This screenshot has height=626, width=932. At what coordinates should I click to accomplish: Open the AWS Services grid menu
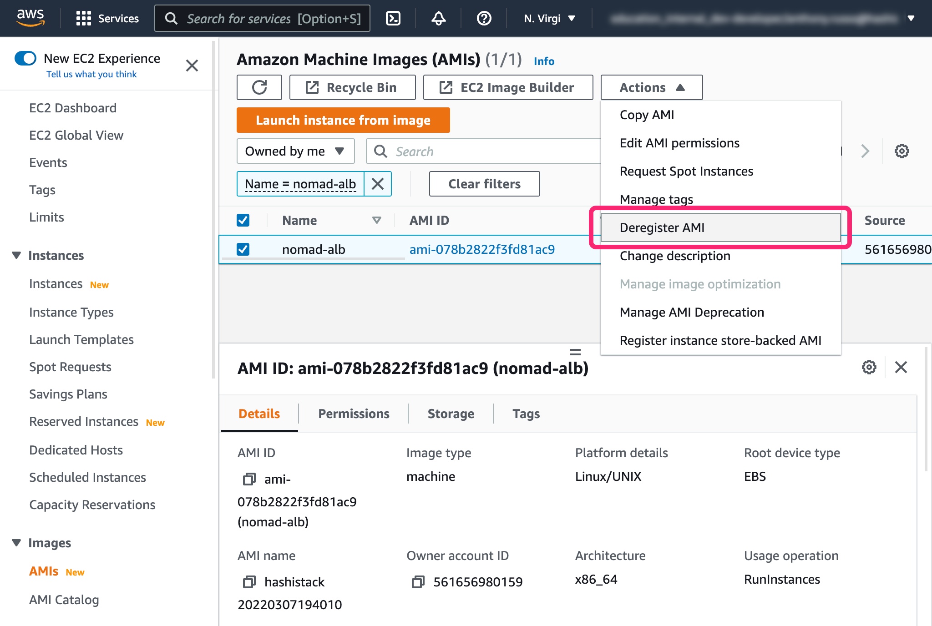point(84,18)
